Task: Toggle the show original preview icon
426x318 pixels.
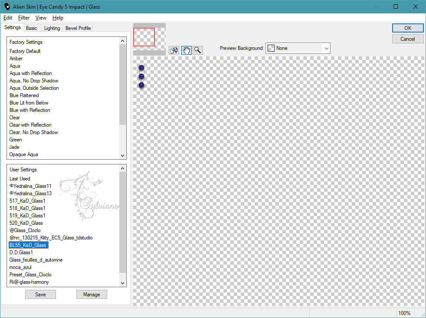Action: [174, 50]
